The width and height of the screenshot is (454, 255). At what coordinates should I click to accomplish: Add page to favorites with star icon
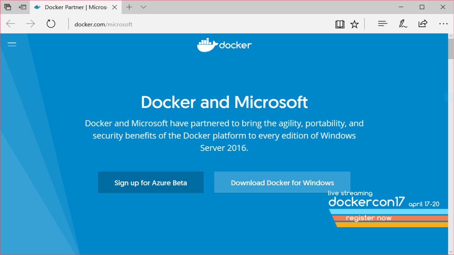pos(354,24)
